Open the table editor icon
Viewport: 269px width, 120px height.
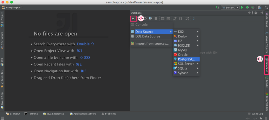pos(163,19)
